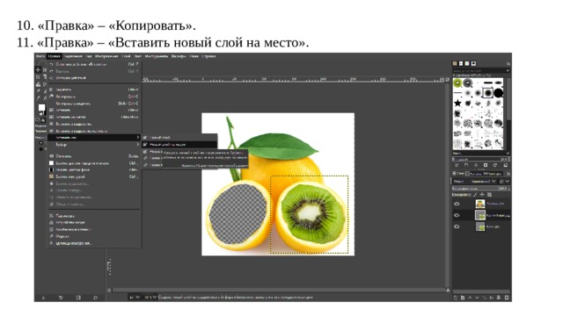Click the save tool preset icon
The height and width of the screenshot is (316, 563).
click(x=43, y=298)
